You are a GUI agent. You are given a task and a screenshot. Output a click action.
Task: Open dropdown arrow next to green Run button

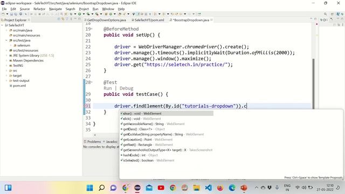point(84,14)
